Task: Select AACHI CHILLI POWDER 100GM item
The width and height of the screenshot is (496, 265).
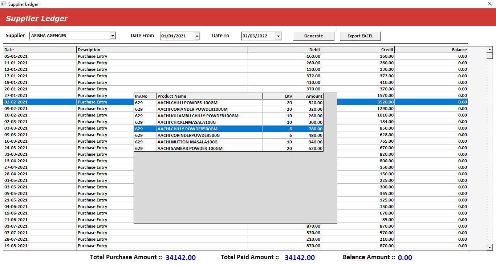Action: 228,103
